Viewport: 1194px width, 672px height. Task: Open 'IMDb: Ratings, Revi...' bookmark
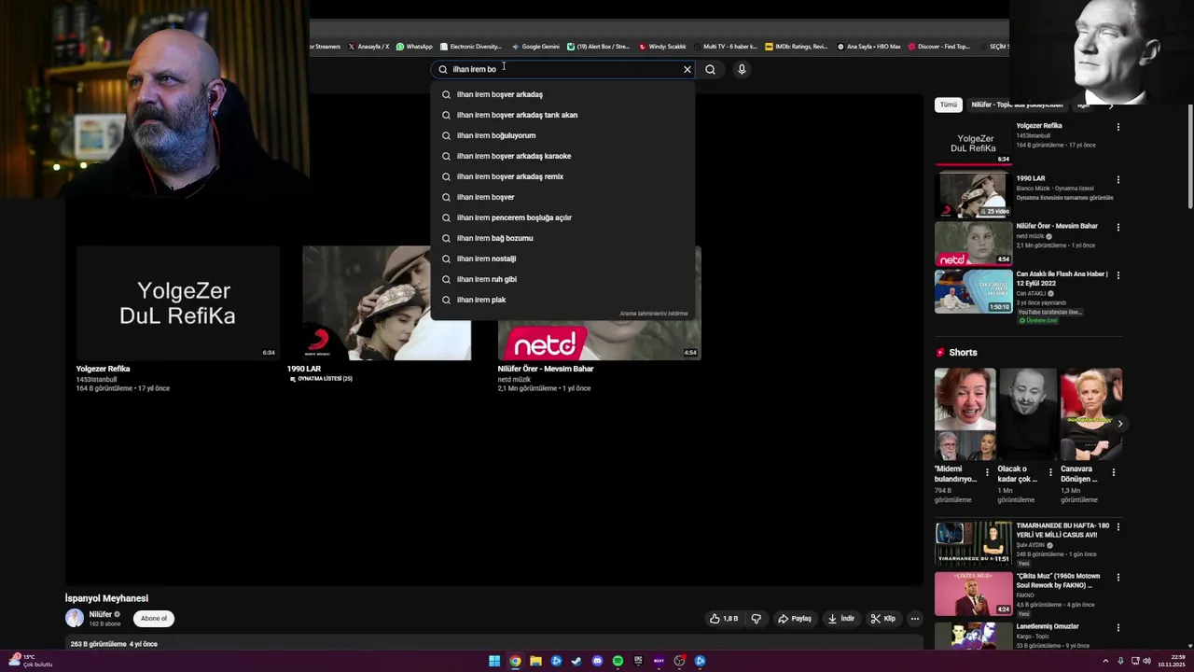point(796,47)
